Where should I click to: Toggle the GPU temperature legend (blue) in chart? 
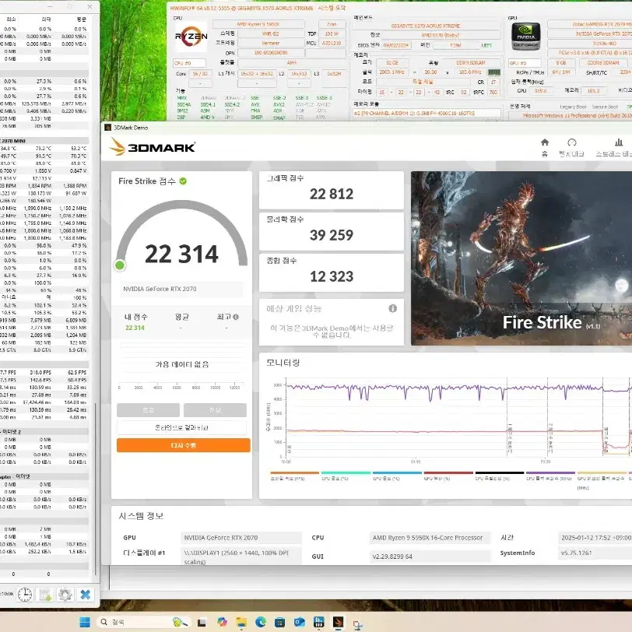click(x=397, y=476)
